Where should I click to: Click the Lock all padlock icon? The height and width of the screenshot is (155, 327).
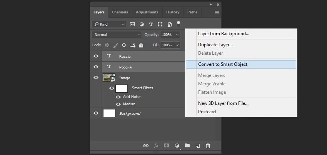point(141,45)
